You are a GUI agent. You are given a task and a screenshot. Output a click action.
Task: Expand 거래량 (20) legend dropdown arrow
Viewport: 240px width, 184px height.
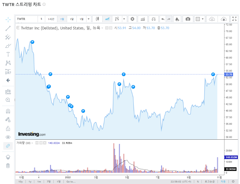click(32, 143)
